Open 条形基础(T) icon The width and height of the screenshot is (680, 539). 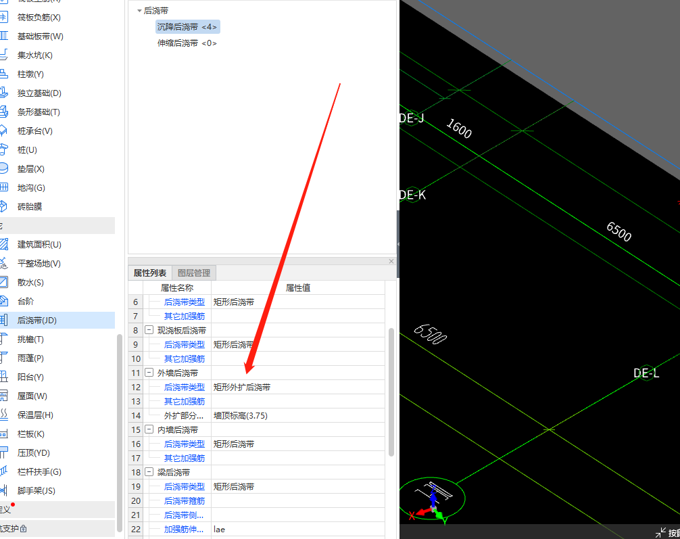click(3, 112)
